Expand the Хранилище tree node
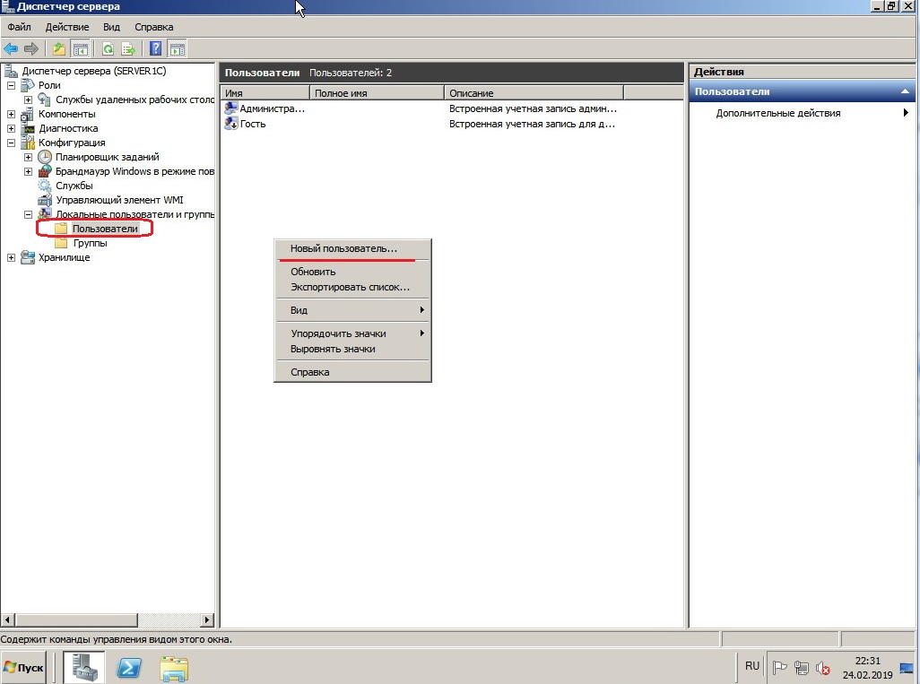The height and width of the screenshot is (684, 920). [x=11, y=257]
